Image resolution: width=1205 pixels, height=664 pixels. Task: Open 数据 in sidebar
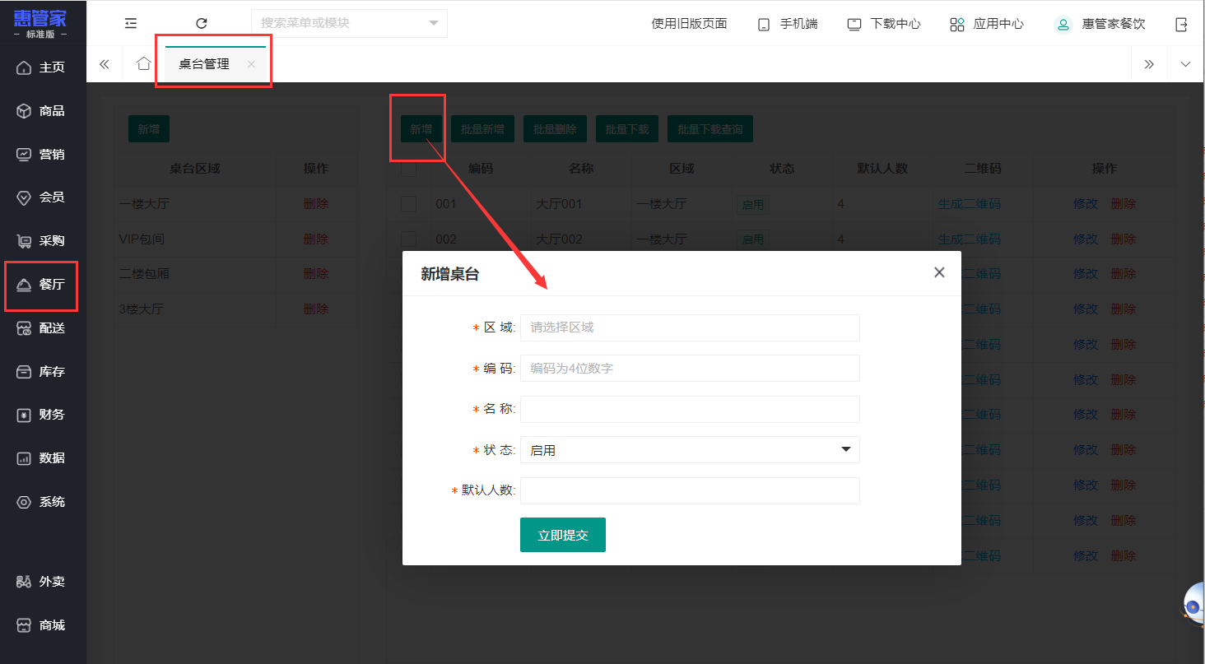[43, 458]
